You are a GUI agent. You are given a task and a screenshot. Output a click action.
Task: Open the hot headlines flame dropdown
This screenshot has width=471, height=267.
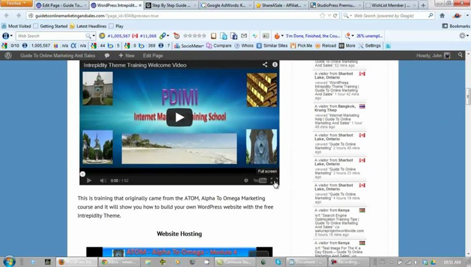coord(278,36)
